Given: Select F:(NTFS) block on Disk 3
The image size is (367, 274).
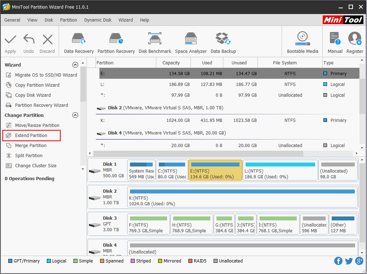Looking at the screenshot, I should click(x=148, y=224).
